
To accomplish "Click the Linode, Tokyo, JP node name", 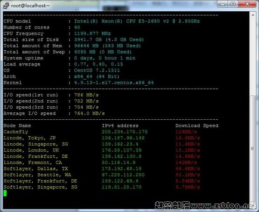I will coord(29,138).
